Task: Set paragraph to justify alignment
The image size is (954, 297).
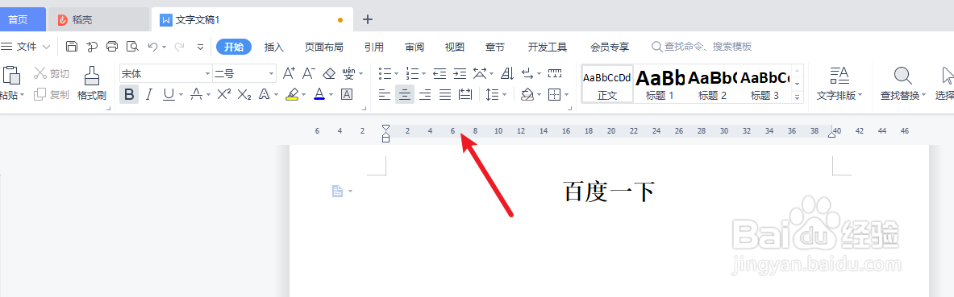Action: tap(445, 94)
